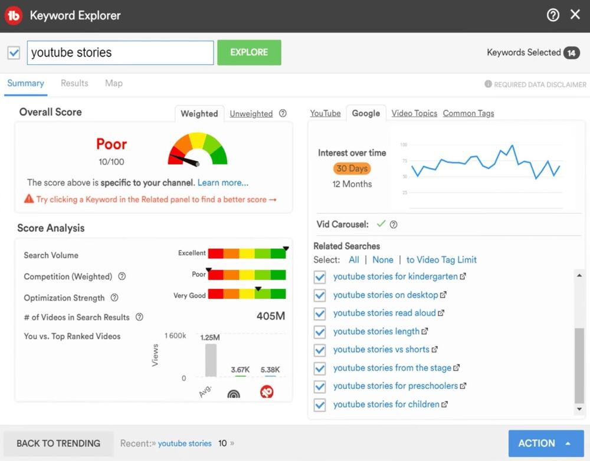
Task: Switch to the YouTube data tab
Action: (325, 113)
